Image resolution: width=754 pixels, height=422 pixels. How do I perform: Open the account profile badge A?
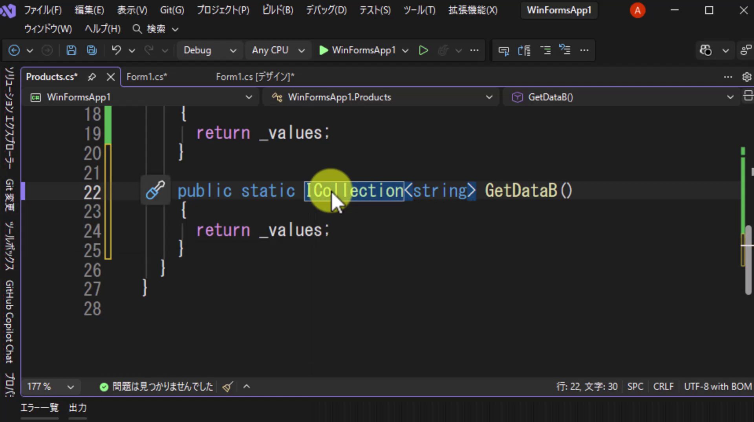point(637,10)
